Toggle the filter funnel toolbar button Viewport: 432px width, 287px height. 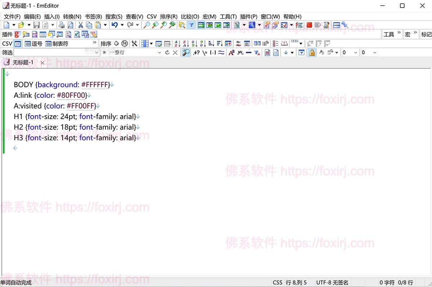[x=191, y=25]
